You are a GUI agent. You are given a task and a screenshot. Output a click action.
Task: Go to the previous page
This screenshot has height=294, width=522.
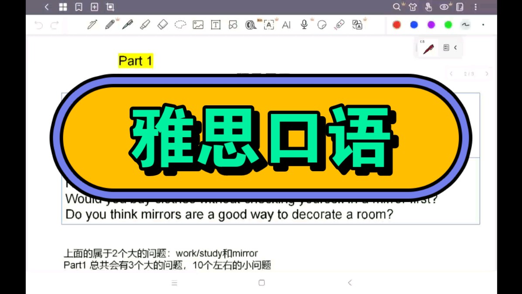click(x=451, y=74)
